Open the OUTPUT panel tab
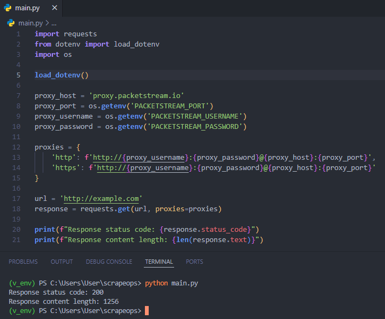 click(x=62, y=262)
